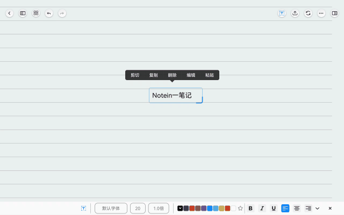The width and height of the screenshot is (344, 215).
Task: Choose 粘贴 in the context menu
Action: click(210, 75)
